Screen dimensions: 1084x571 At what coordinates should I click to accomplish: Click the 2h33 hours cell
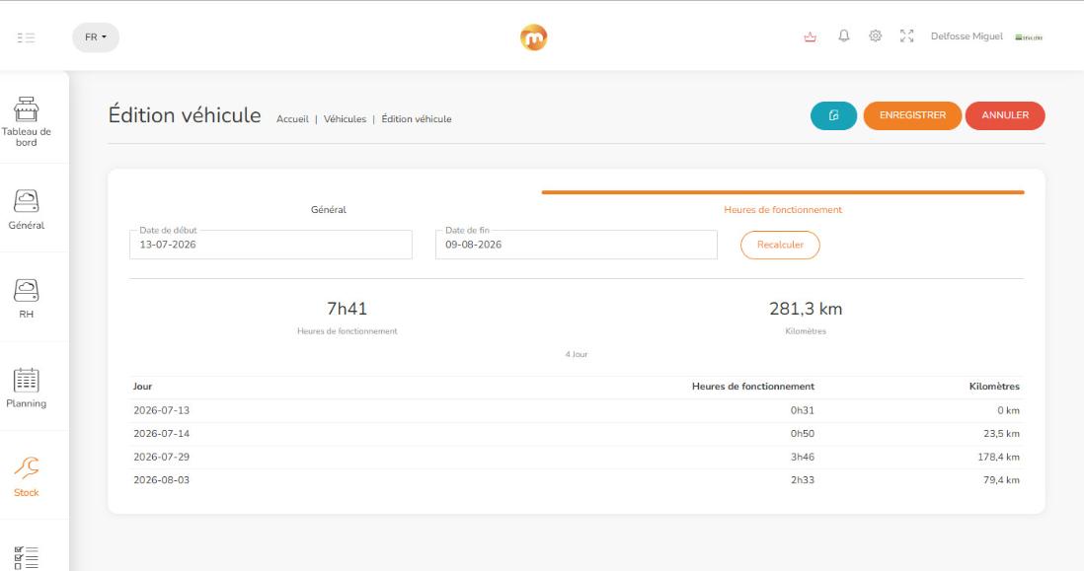tap(803, 480)
